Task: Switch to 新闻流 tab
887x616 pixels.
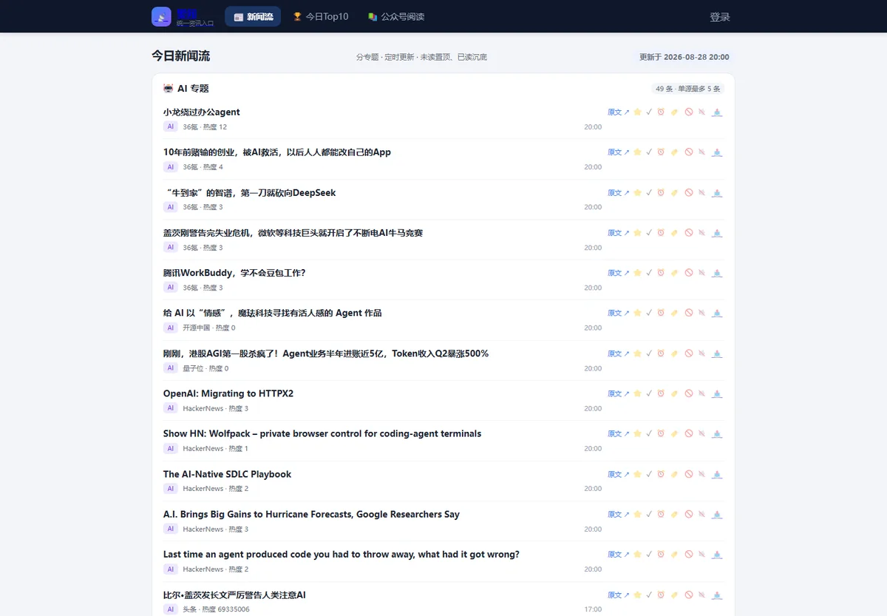Action: 253,16
